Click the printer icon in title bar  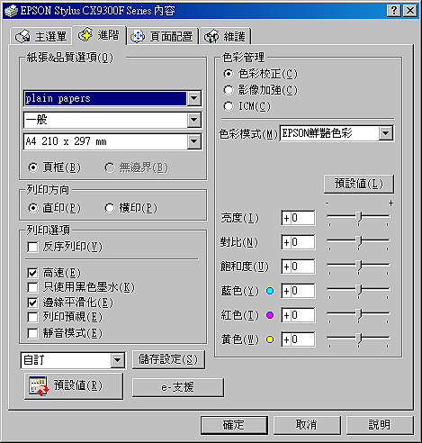click(11, 11)
